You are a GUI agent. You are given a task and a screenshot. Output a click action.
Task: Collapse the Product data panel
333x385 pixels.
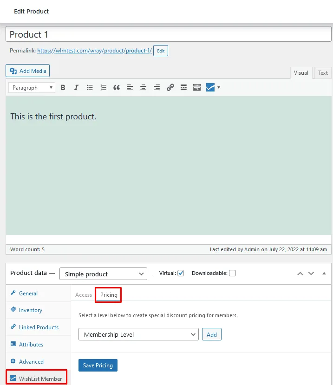324,273
